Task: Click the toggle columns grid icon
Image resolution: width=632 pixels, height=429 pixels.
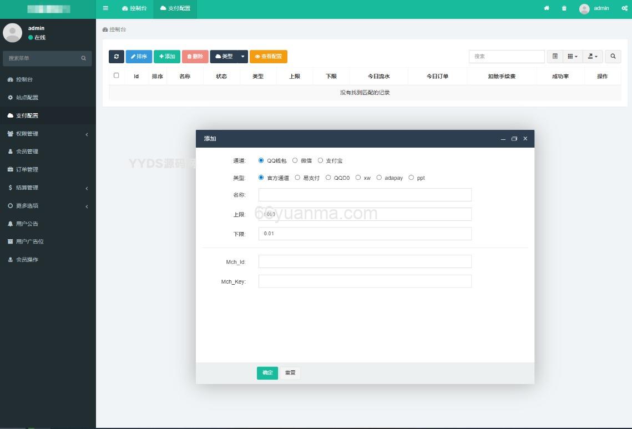Action: pyautogui.click(x=571, y=56)
